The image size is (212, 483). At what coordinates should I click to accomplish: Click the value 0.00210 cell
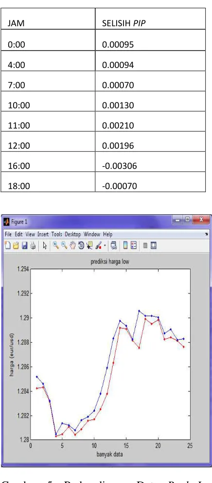click(150, 121)
